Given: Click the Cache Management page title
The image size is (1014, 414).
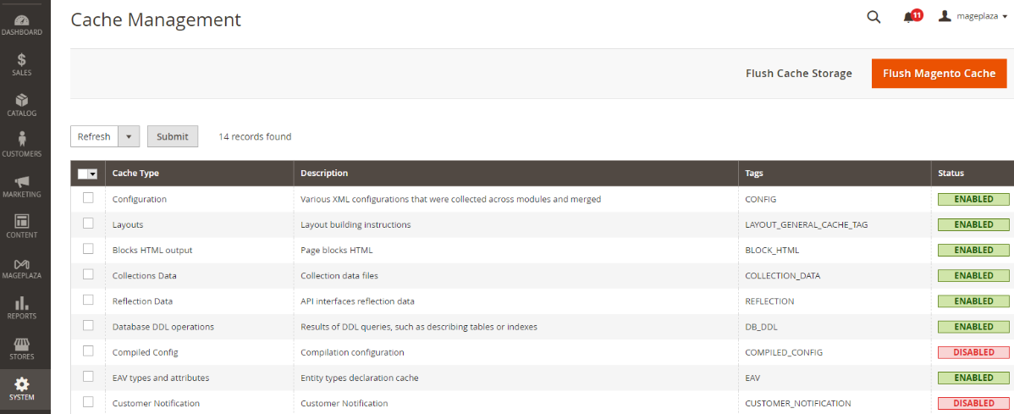Looking at the screenshot, I should [x=156, y=19].
